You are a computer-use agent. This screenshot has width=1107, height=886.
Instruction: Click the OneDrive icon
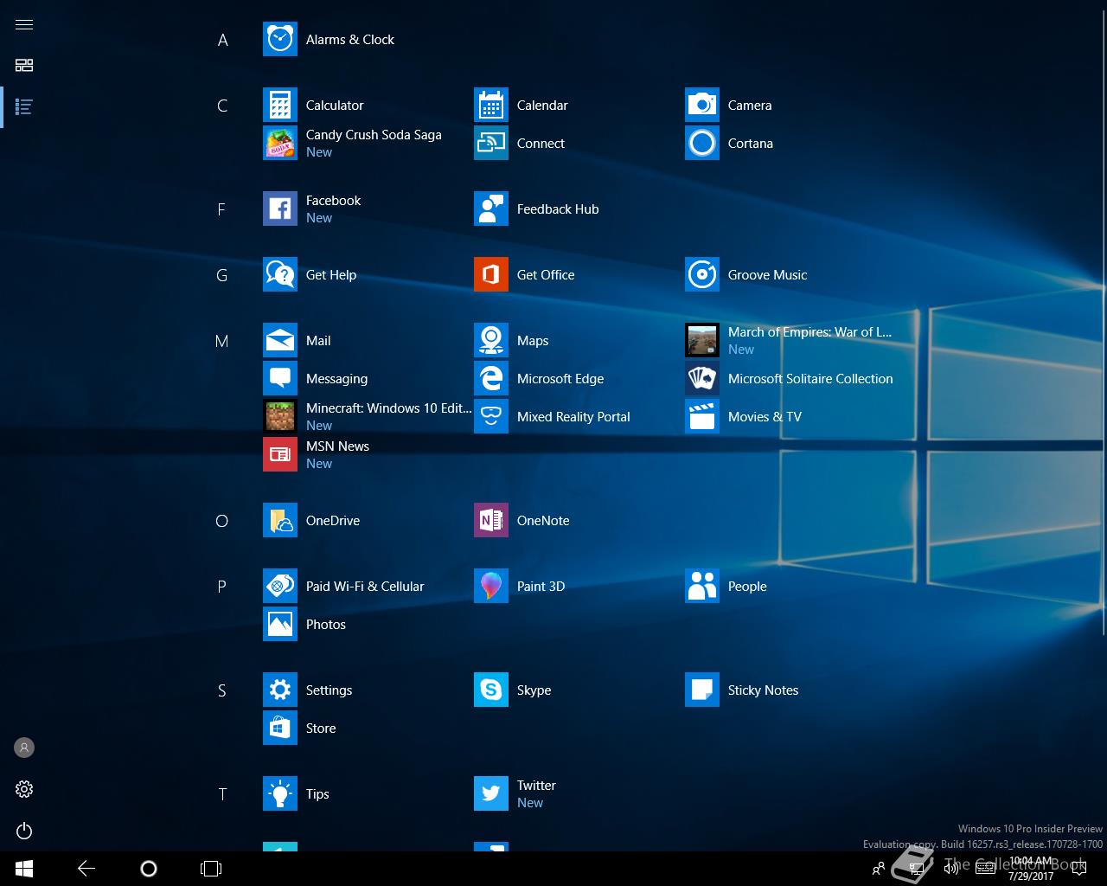click(x=280, y=521)
